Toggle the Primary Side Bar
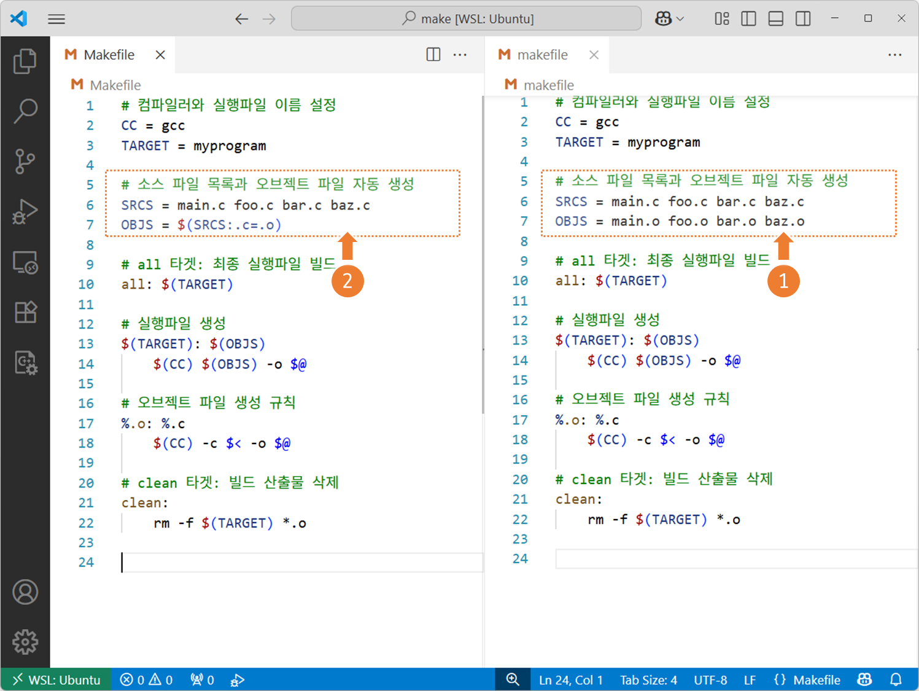Screen dimensions: 919x691 tap(749, 19)
